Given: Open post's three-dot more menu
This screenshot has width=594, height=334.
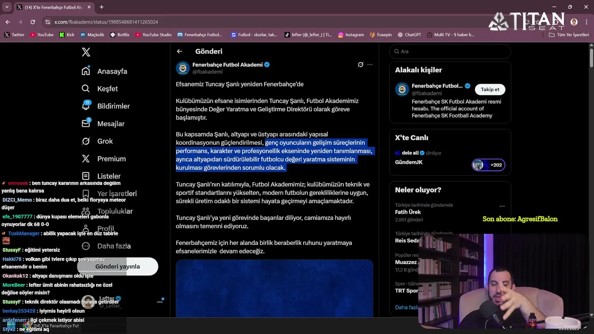Looking at the screenshot, I should click(370, 64).
